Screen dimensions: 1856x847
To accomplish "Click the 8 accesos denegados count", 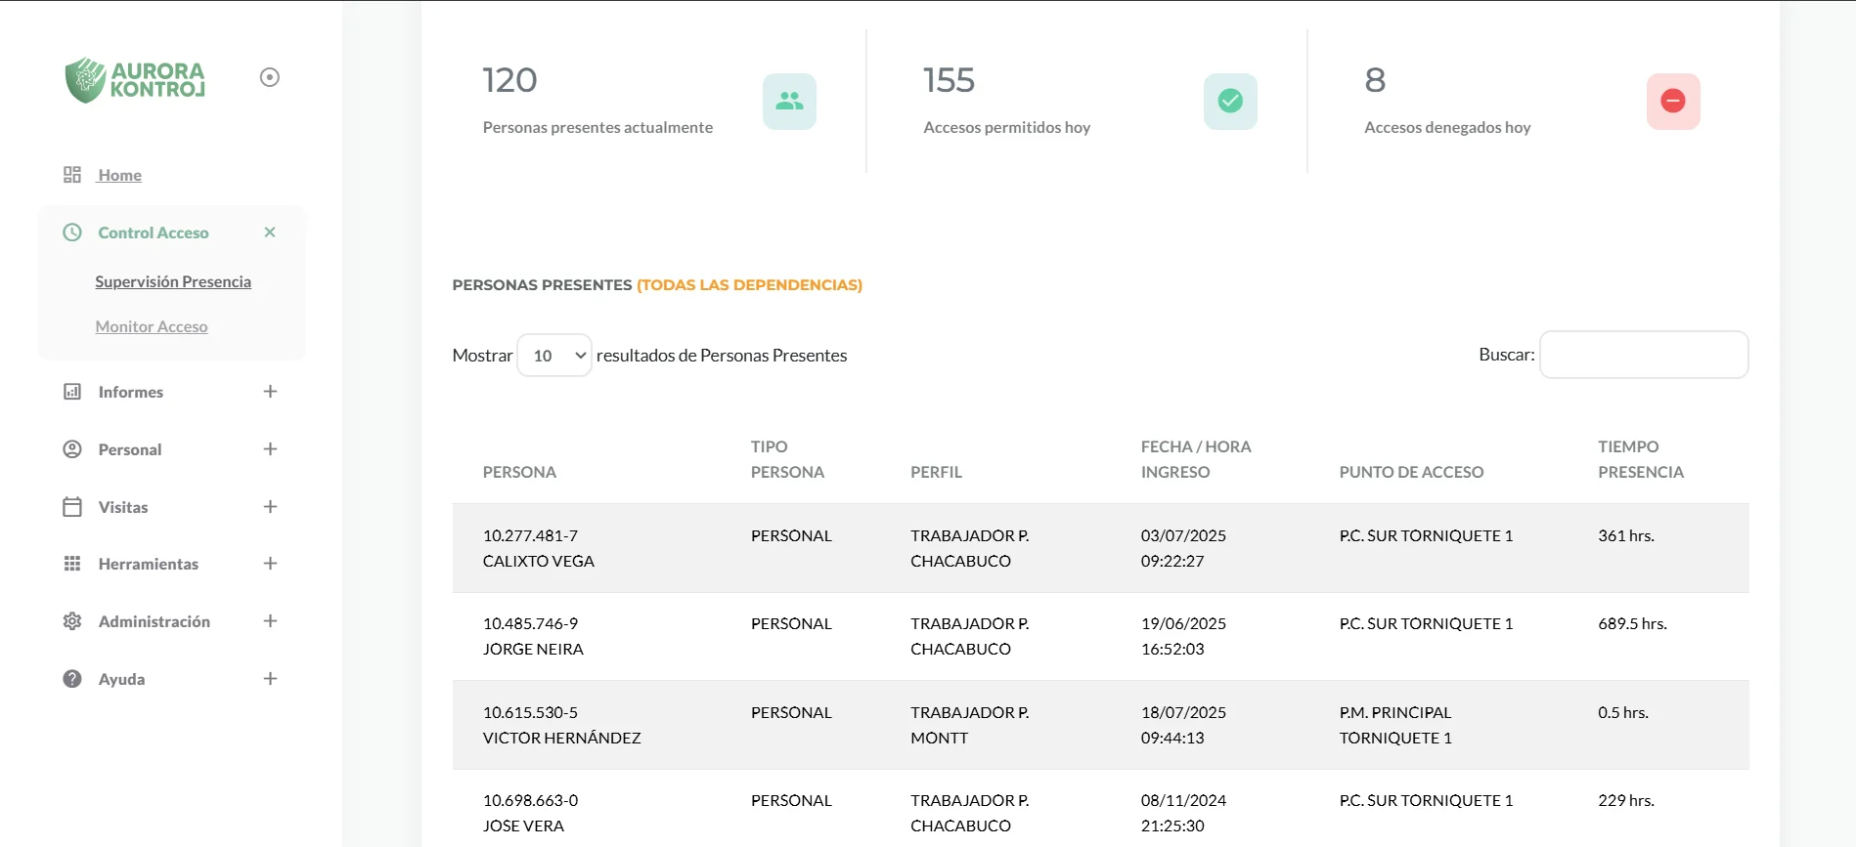I will pos(1375,80).
